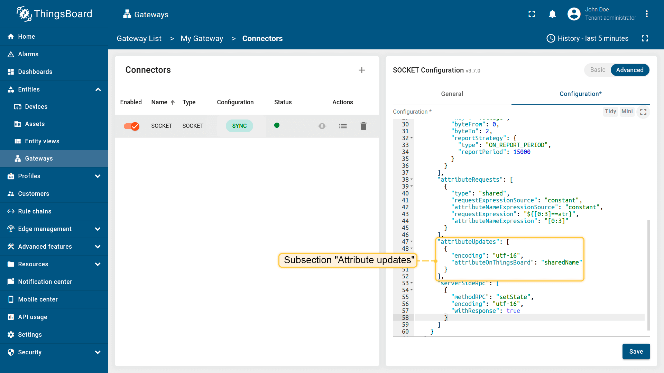Open SOCKET connector logs list icon
This screenshot has width=664, height=373.
(342, 126)
